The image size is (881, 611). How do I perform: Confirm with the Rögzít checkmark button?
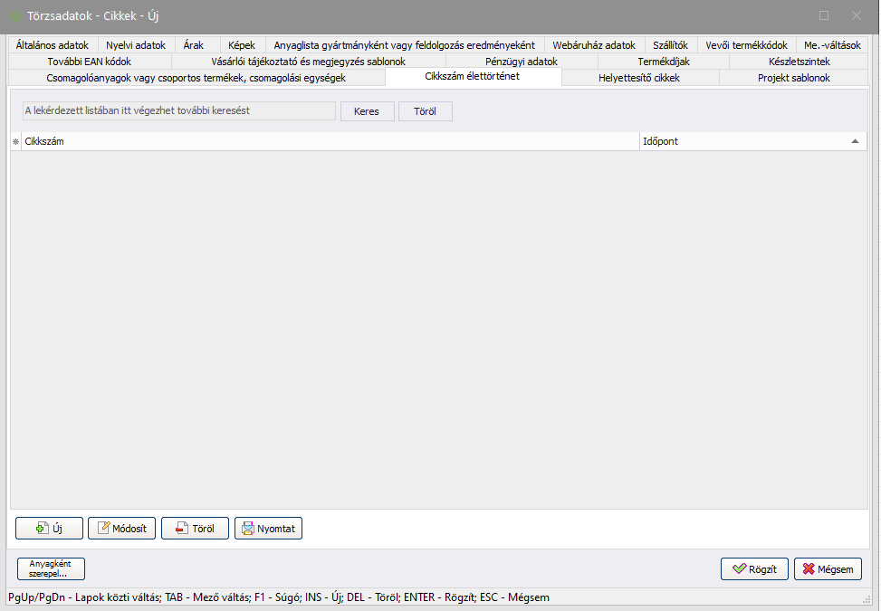click(754, 569)
